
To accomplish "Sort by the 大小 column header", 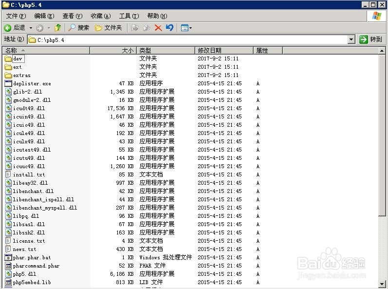I will pyautogui.click(x=113, y=51).
